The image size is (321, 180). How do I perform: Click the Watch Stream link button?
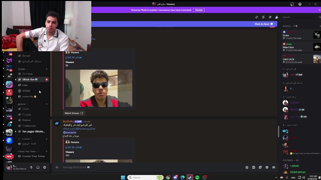74,113
